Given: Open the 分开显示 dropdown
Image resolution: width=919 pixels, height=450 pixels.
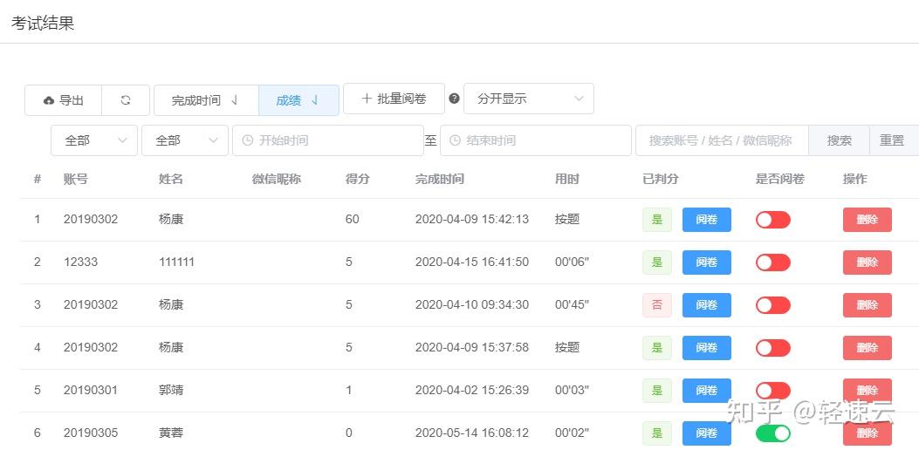Looking at the screenshot, I should point(528,99).
